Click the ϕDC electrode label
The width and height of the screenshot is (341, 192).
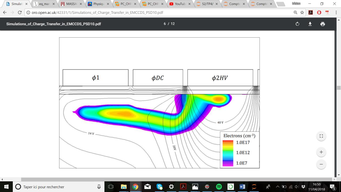tap(158, 78)
